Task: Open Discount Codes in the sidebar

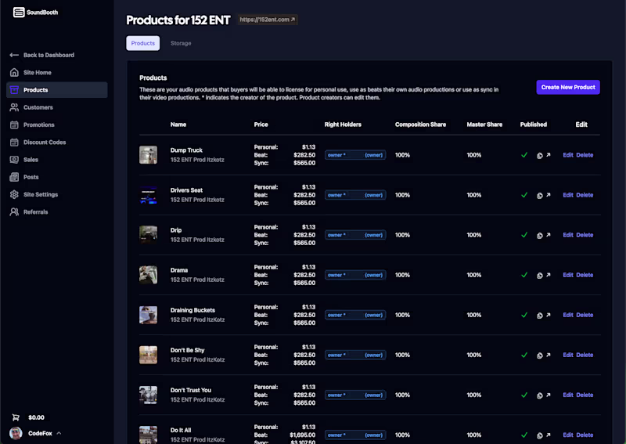Action: coord(56,142)
